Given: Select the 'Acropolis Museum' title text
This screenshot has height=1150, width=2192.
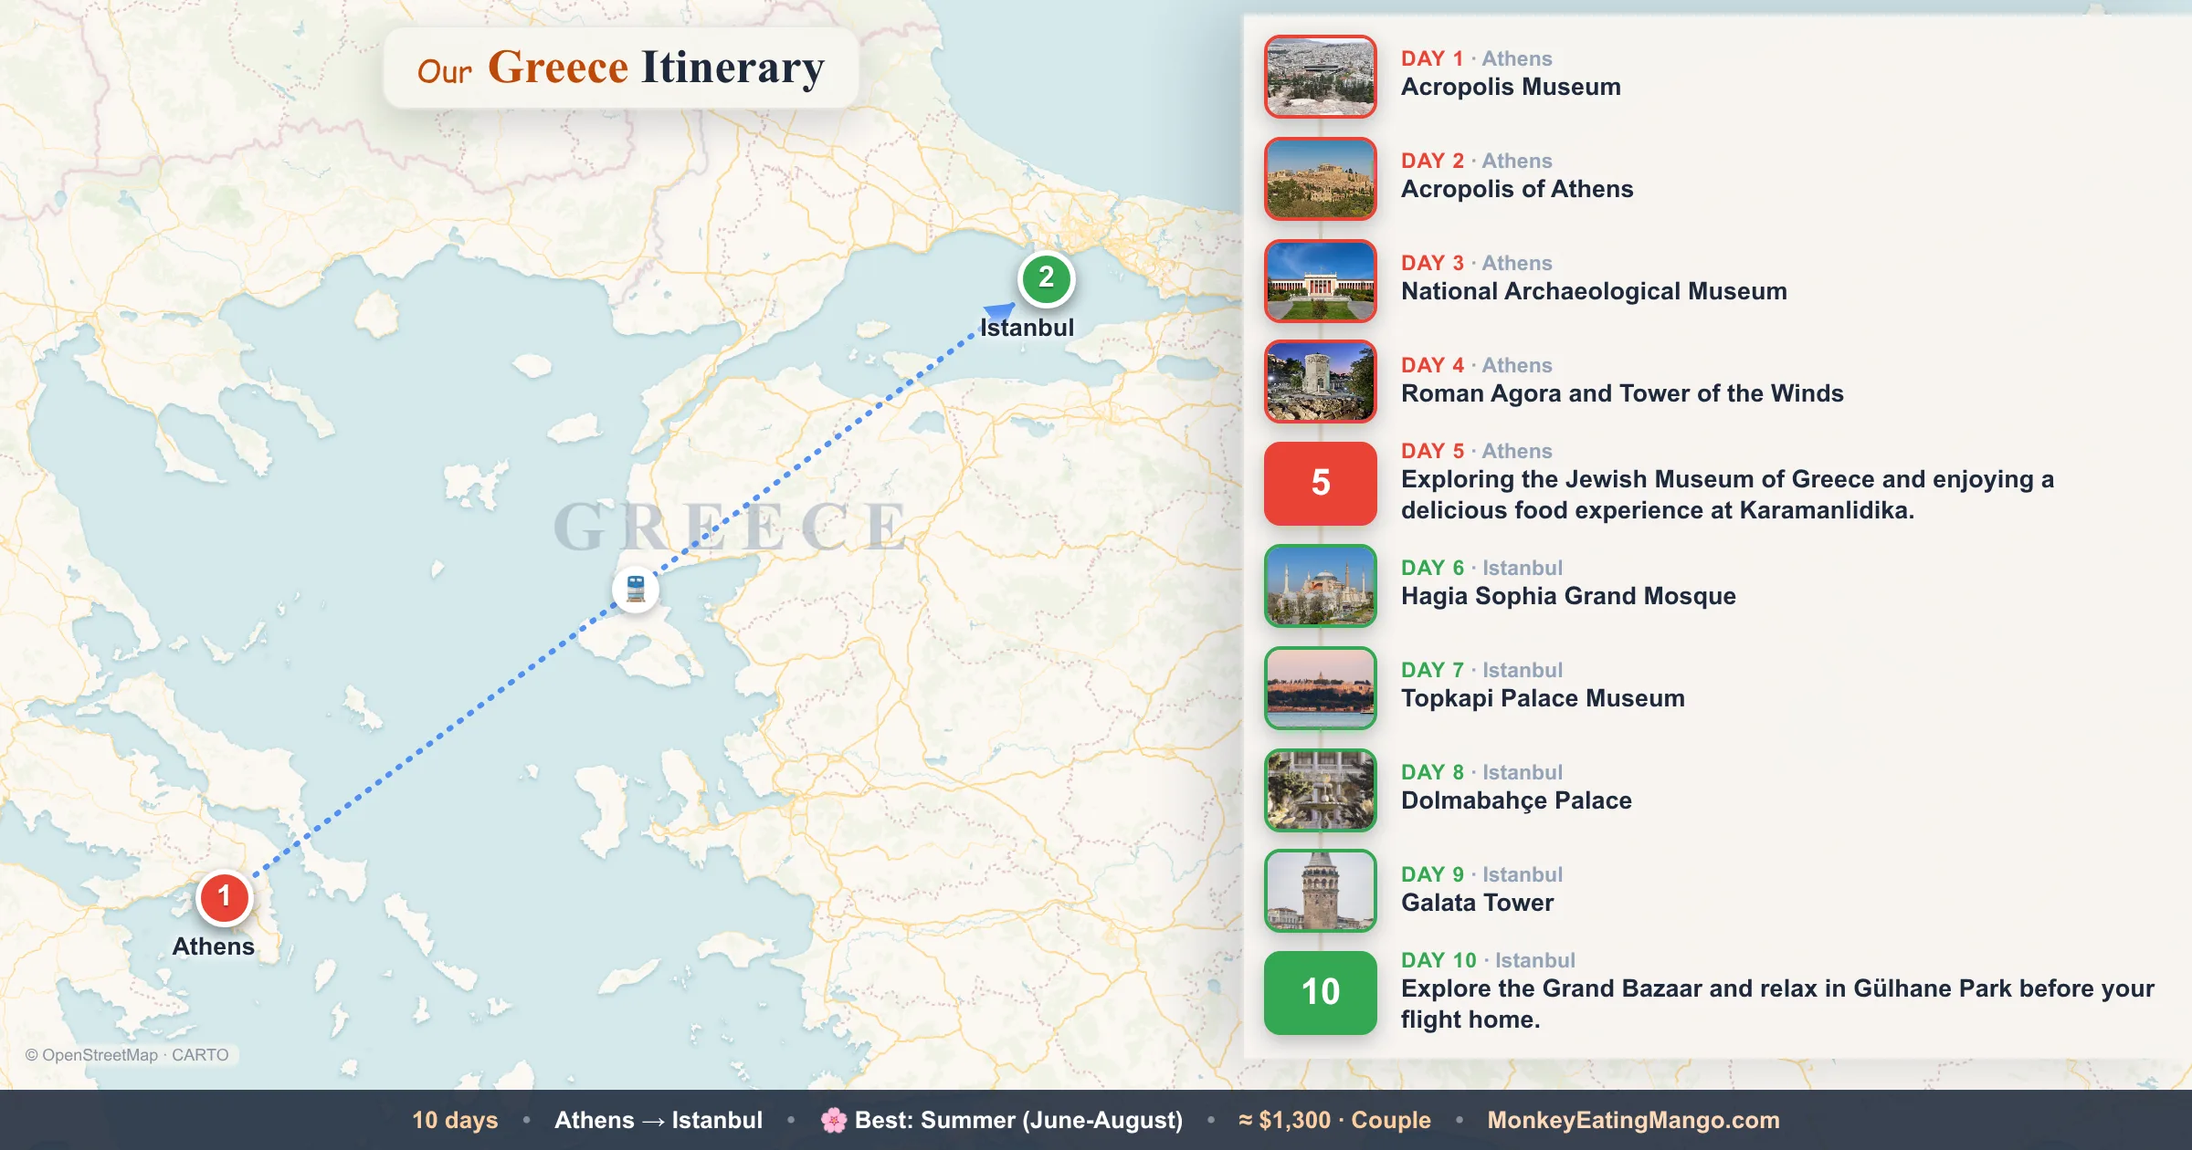Looking at the screenshot, I should pyautogui.click(x=1511, y=87).
